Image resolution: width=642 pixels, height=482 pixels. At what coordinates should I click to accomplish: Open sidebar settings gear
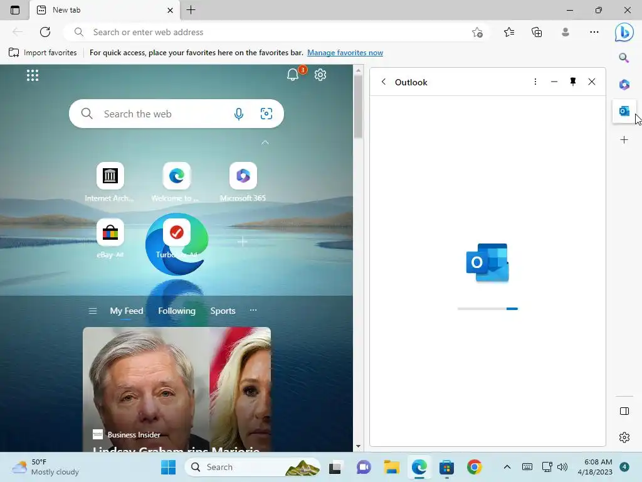624,437
